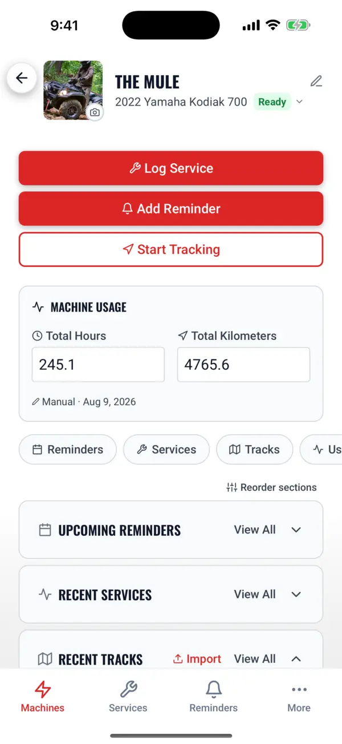This screenshot has width=342, height=744.
Task: Open the Ready status dropdown
Action: pyautogui.click(x=279, y=102)
